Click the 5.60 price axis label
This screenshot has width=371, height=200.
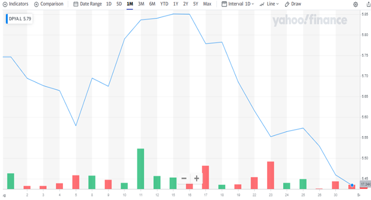[364, 117]
